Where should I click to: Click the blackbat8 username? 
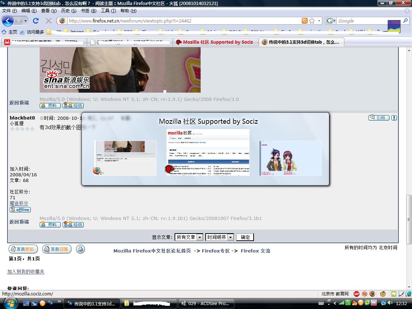22,118
